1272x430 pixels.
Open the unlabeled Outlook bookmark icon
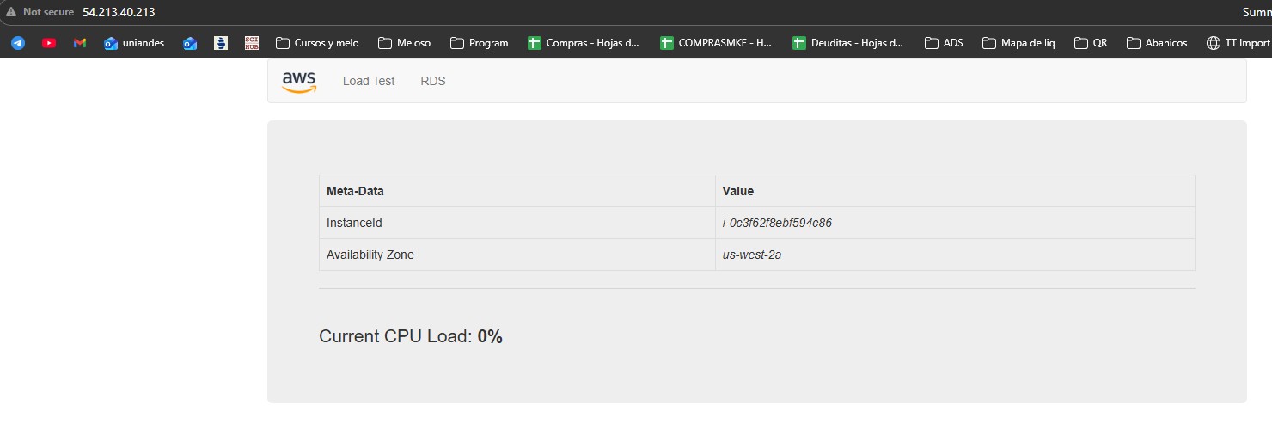coord(190,42)
